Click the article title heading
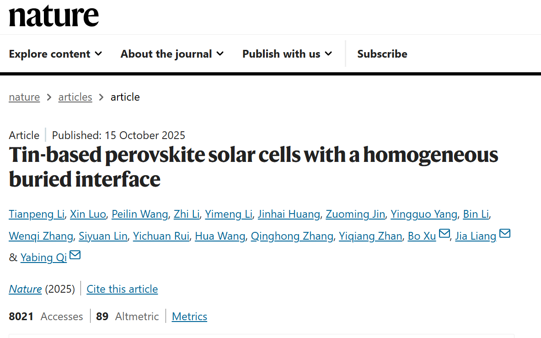 click(253, 167)
